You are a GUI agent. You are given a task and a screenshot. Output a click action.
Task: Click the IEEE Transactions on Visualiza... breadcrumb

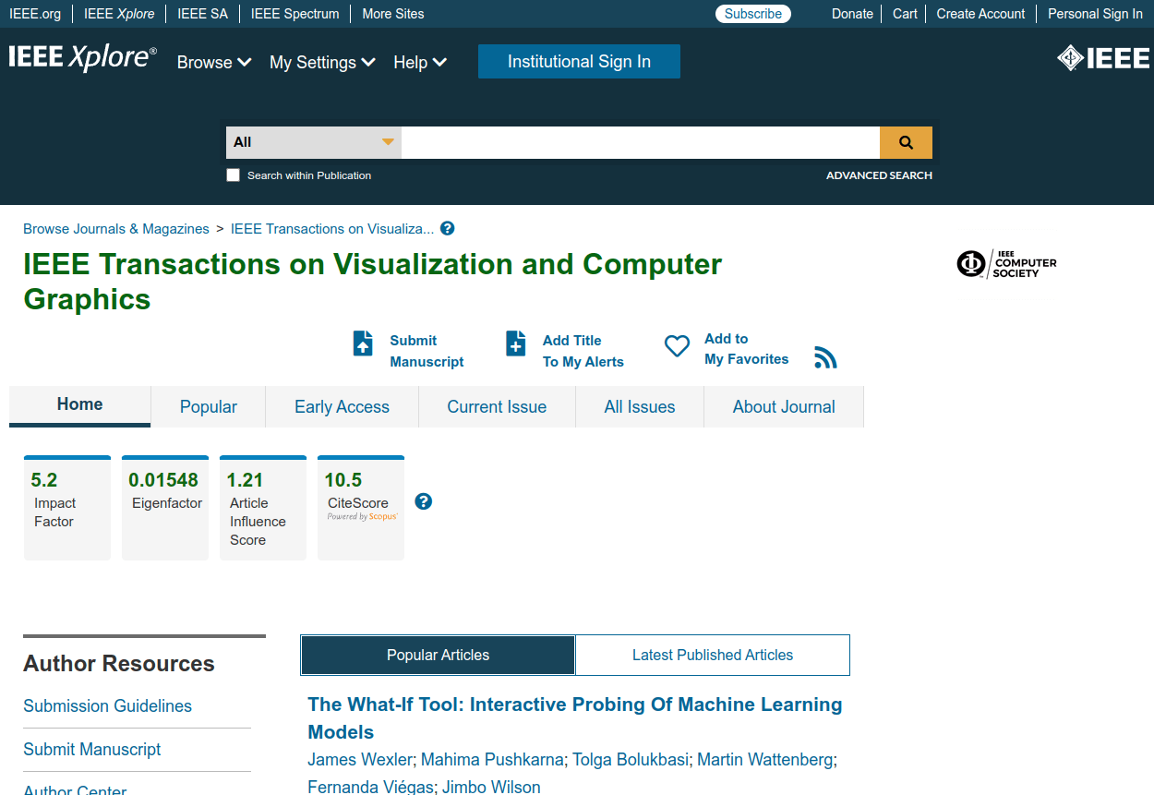(x=332, y=229)
